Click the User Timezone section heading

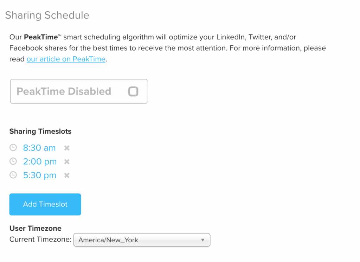pos(36,228)
